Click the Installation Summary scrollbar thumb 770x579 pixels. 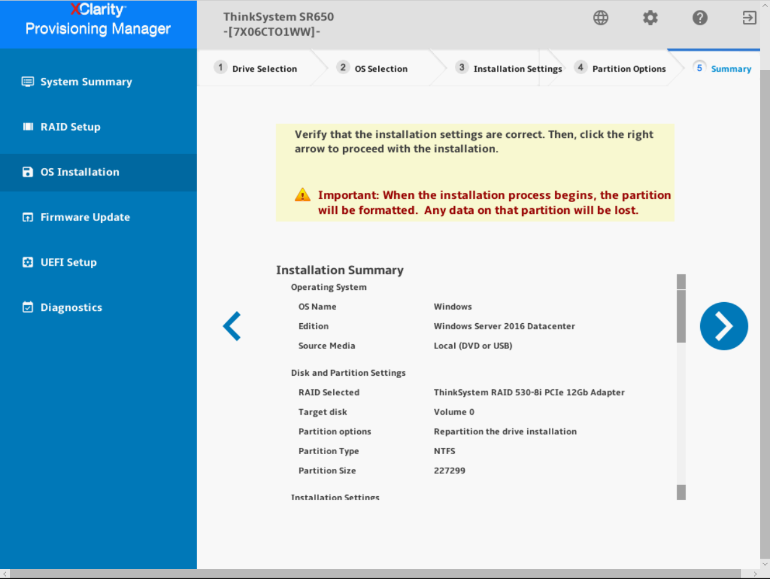coord(682,316)
